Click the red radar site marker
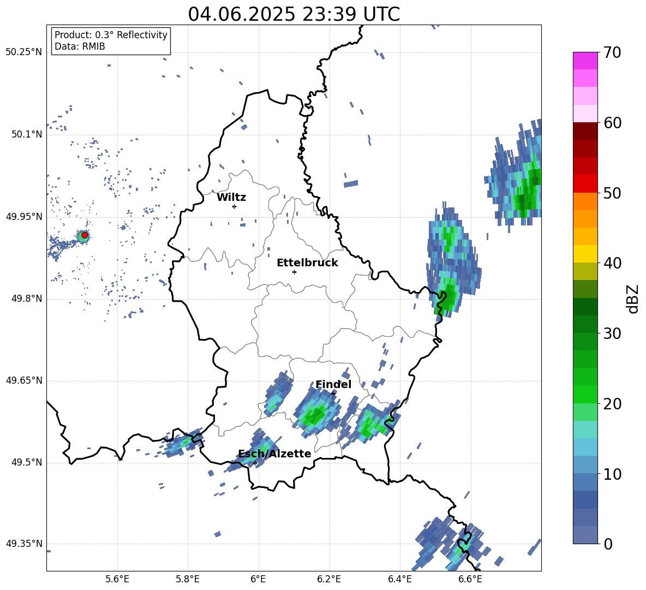This screenshot has height=590, width=646. [85, 235]
